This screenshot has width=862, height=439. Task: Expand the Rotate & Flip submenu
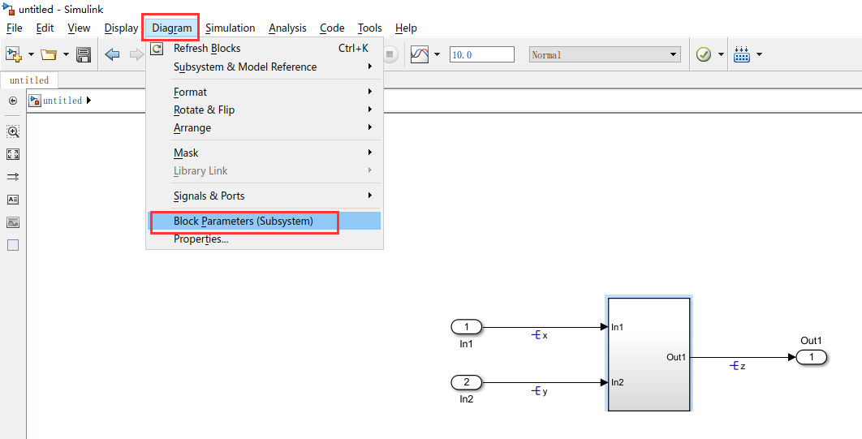click(x=263, y=110)
